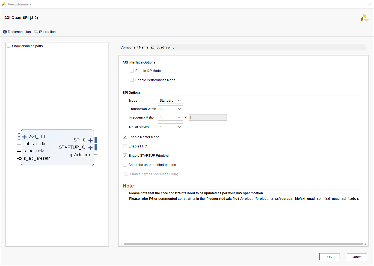374x266 pixels.
Task: Click the Component Name text field
Action: tap(257, 47)
